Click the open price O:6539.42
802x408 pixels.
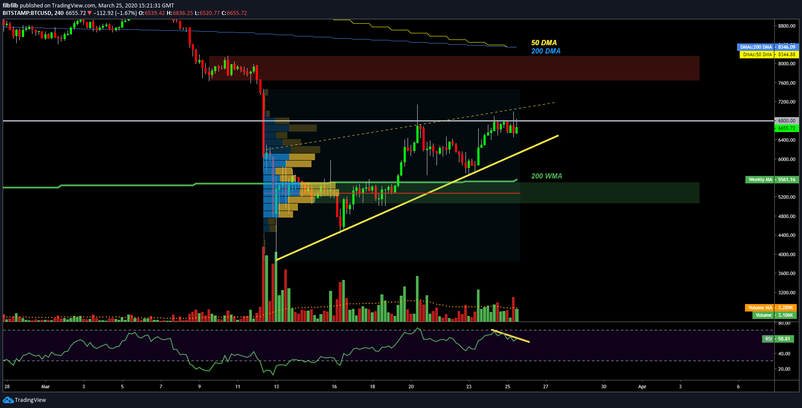point(152,13)
